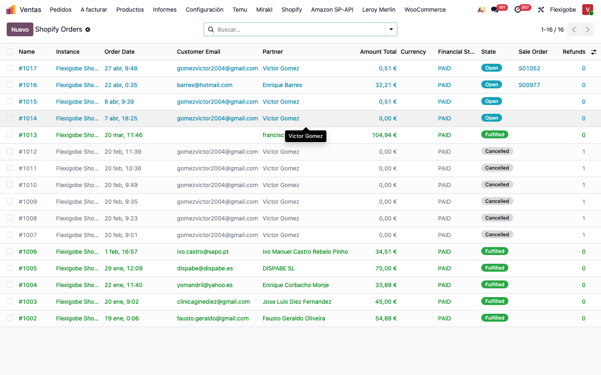Open the optional columns adjust icon
This screenshot has width=601, height=375.
coord(593,52)
